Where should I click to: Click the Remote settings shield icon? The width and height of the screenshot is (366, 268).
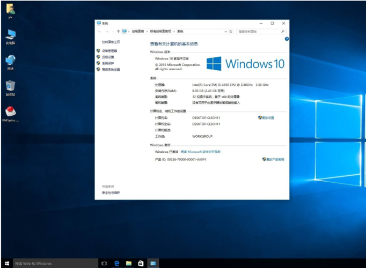click(98, 57)
